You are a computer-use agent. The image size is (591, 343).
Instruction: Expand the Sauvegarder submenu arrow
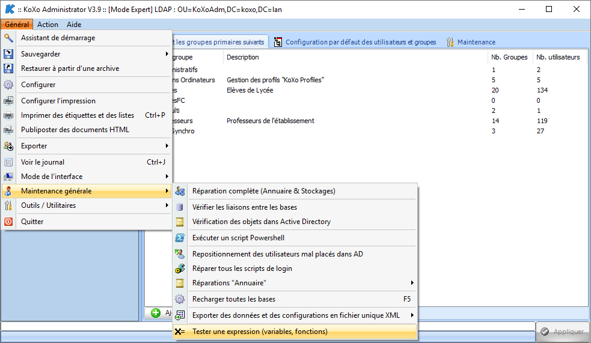(167, 54)
